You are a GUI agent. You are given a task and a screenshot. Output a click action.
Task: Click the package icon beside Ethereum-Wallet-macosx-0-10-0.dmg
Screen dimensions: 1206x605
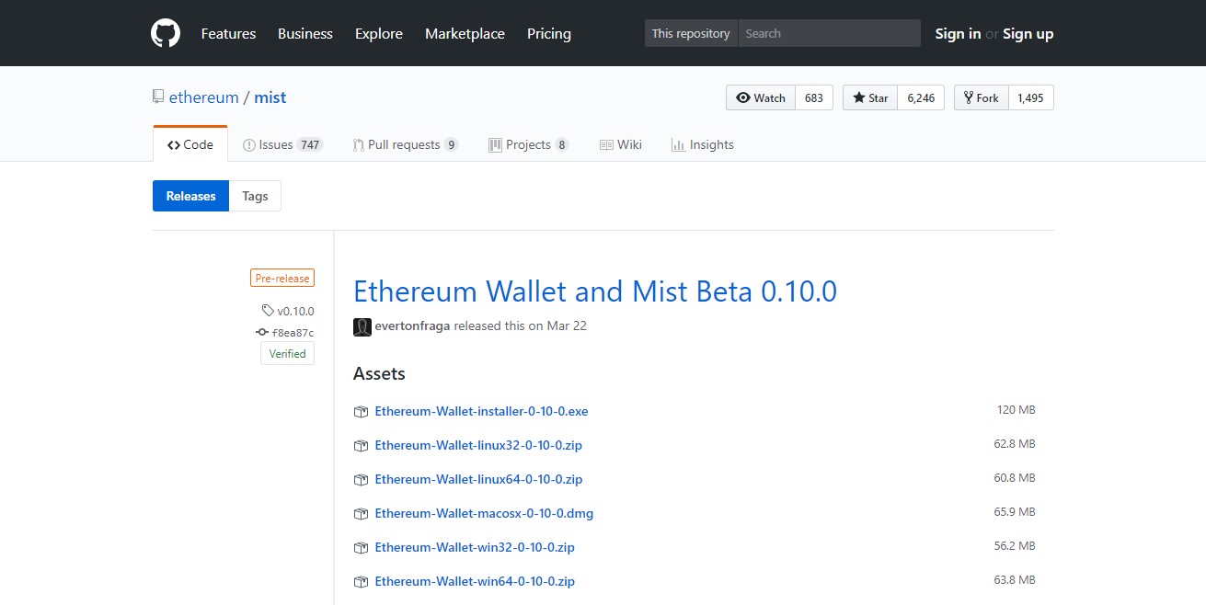[x=362, y=514]
